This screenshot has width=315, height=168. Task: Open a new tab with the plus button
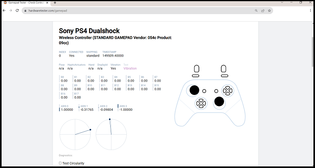55,3
